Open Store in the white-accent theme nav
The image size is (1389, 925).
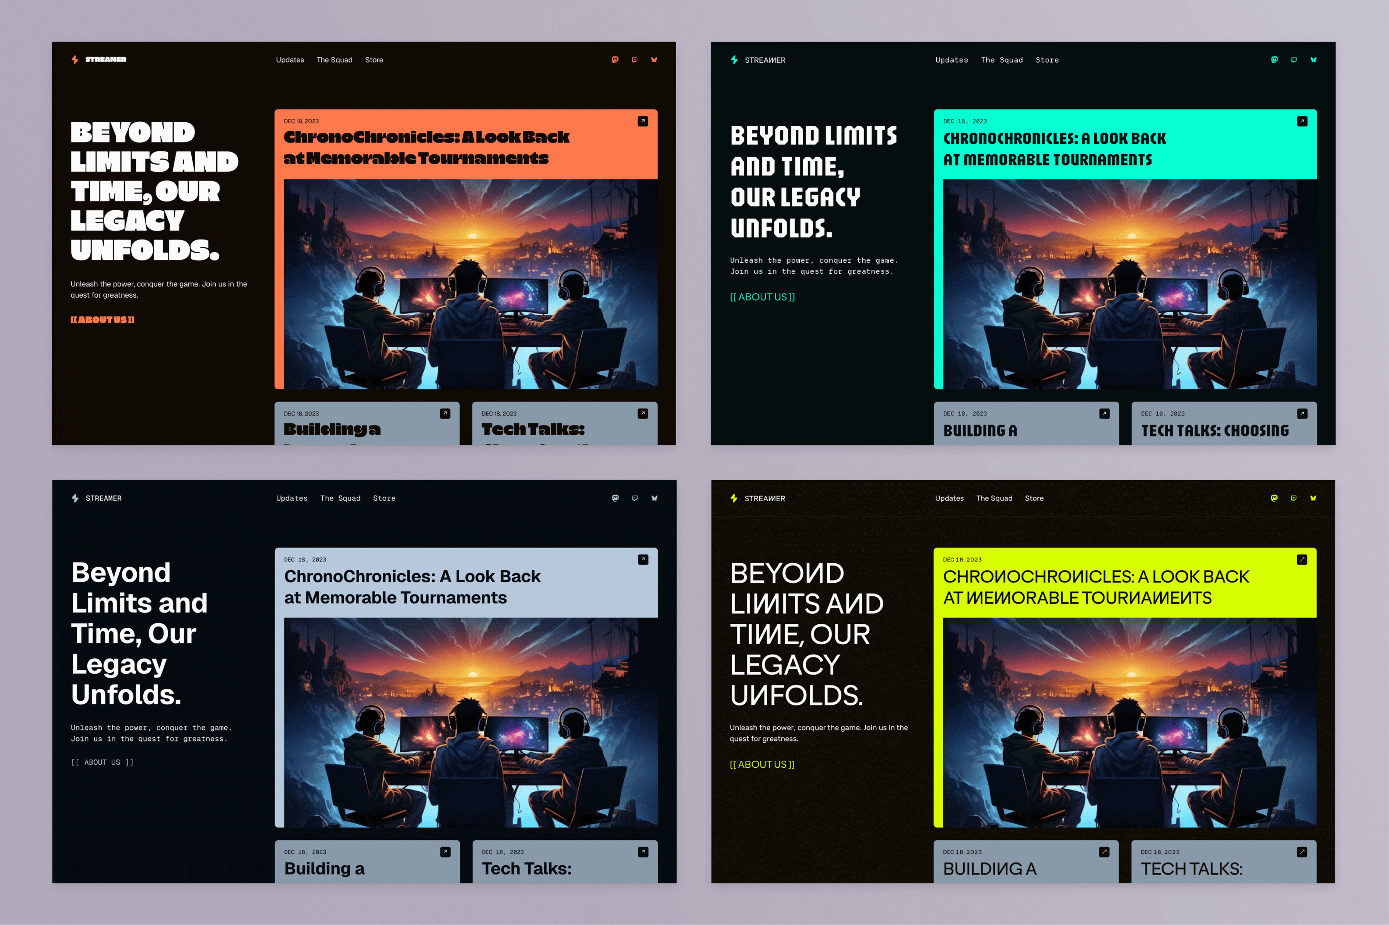click(x=384, y=498)
